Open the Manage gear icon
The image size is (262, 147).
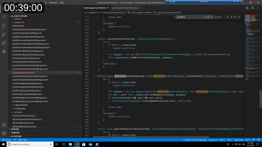coord(4,134)
